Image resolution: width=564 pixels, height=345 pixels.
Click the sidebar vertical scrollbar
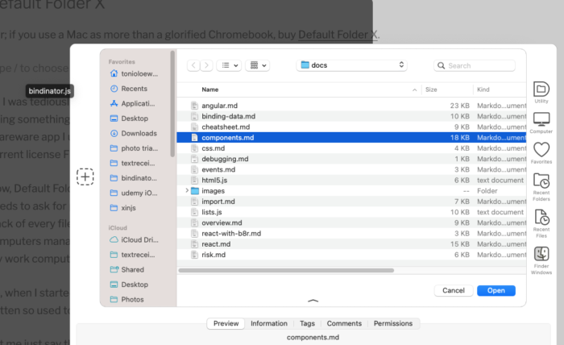pos(172,104)
